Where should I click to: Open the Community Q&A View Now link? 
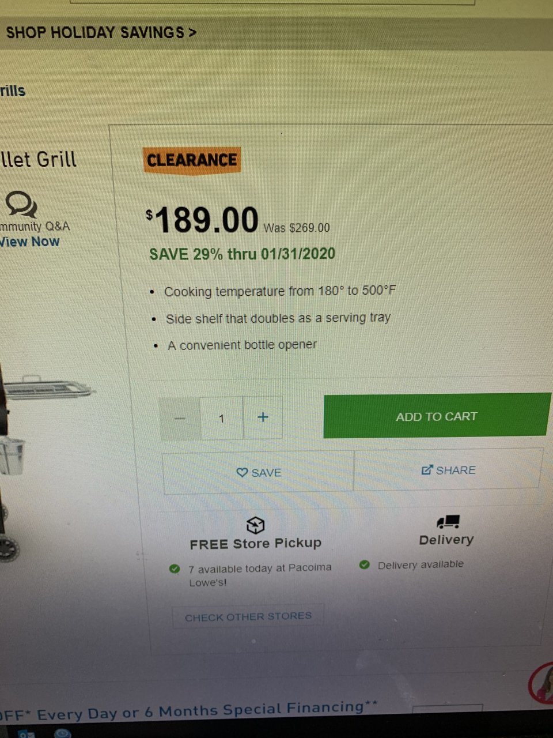pos(29,242)
